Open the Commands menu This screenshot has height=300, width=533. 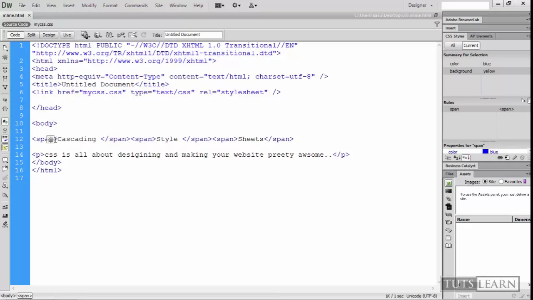[x=136, y=5]
